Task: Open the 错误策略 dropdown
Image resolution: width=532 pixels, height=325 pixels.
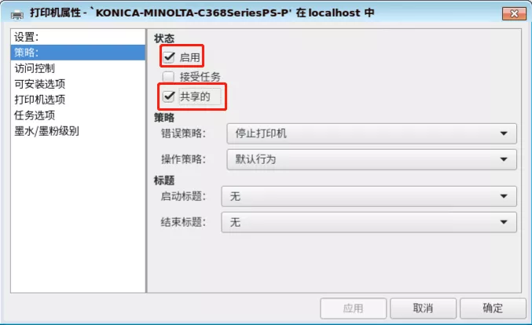Action: 372,133
